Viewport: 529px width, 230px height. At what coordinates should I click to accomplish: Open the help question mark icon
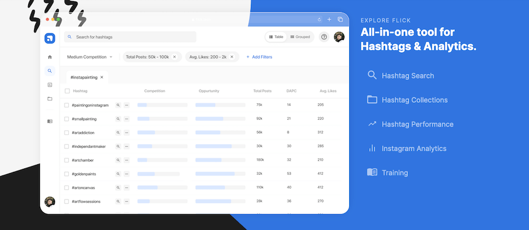[324, 37]
